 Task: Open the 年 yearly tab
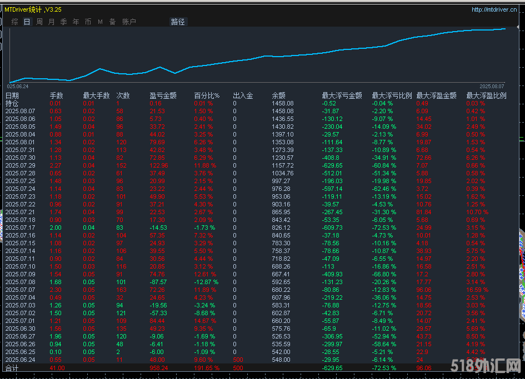click(x=76, y=22)
